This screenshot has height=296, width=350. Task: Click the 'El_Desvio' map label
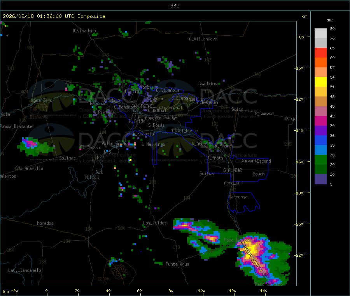[x=91, y=147]
